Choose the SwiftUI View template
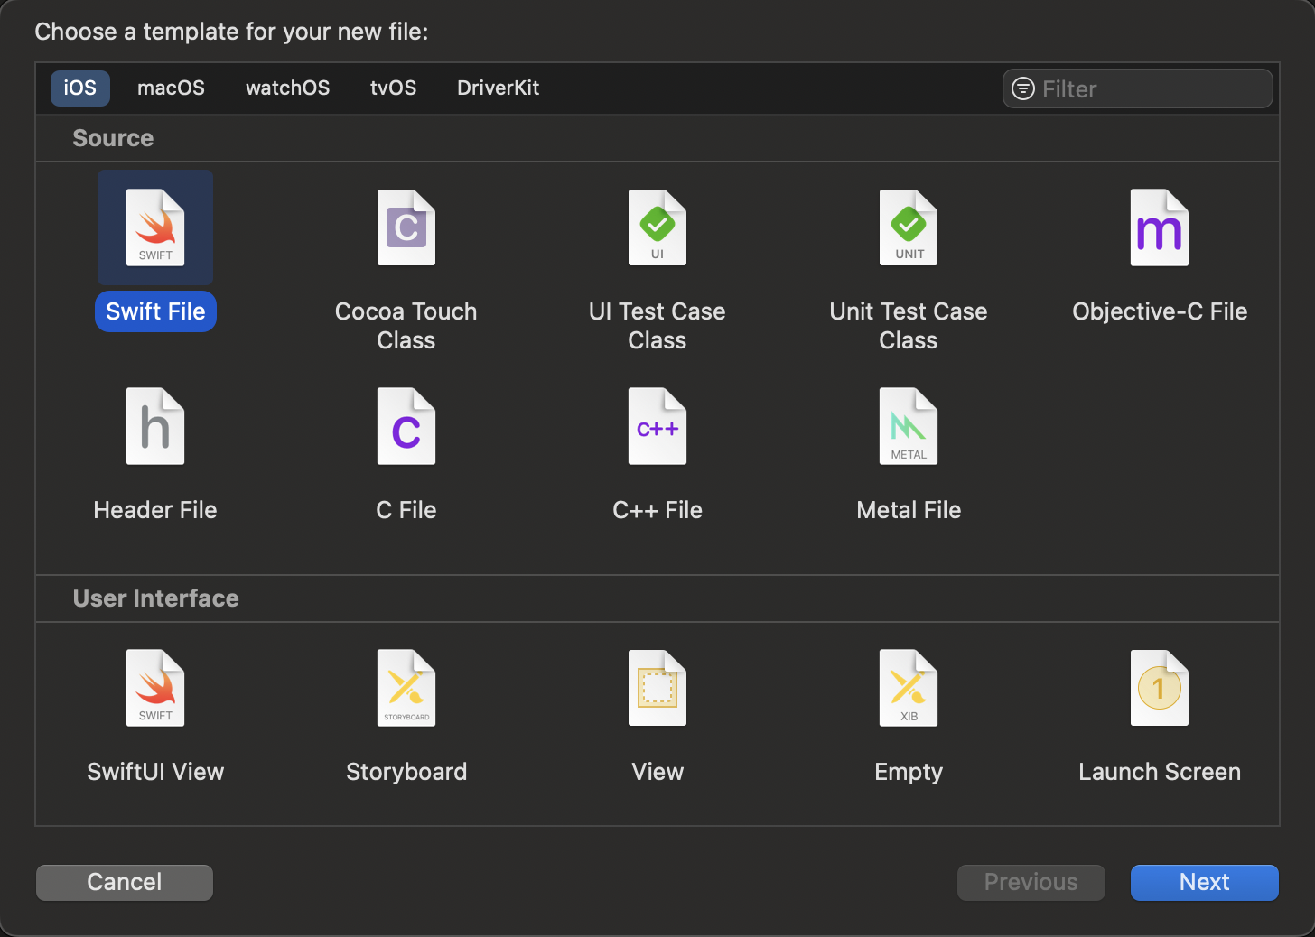Viewport: 1315px width, 937px height. coord(155,688)
